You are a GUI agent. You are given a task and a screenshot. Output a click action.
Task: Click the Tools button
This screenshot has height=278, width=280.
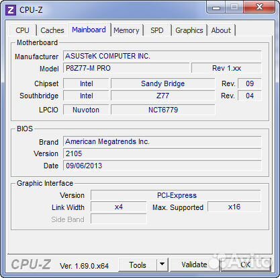pyautogui.click(x=138, y=265)
